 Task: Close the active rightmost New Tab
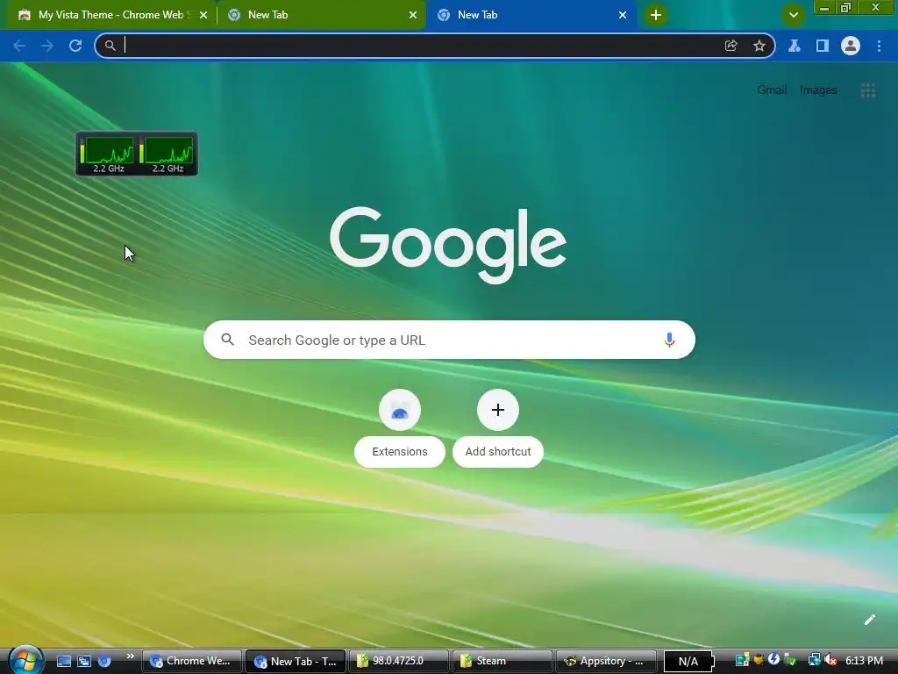(x=623, y=15)
